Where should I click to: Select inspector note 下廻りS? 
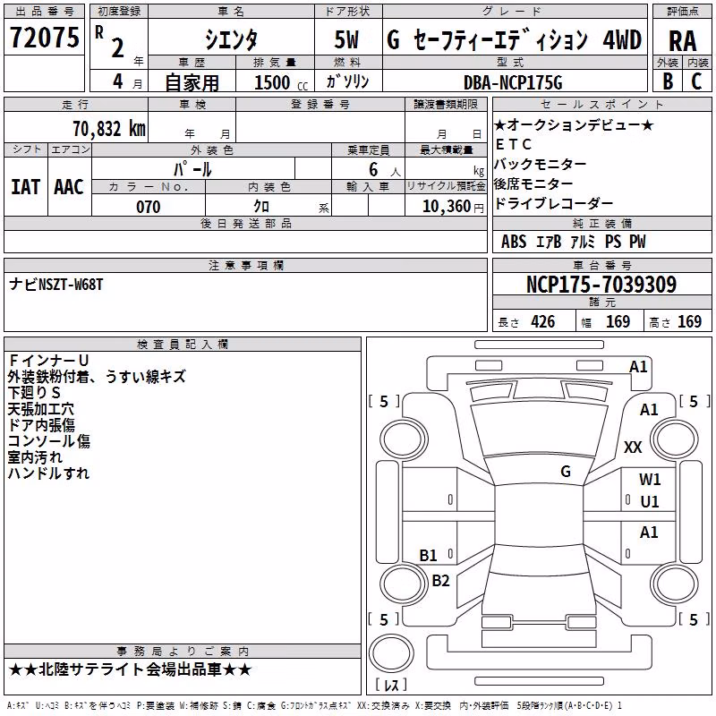pyautogui.click(x=34, y=392)
